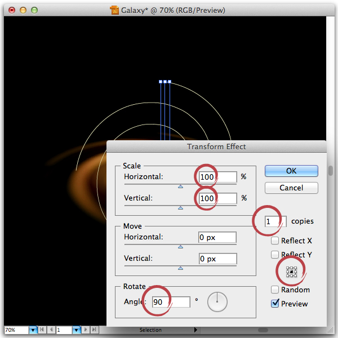Viewport: 338px width, 338px height.
Task: Click the 70% zoom level field
Action: [16, 330]
